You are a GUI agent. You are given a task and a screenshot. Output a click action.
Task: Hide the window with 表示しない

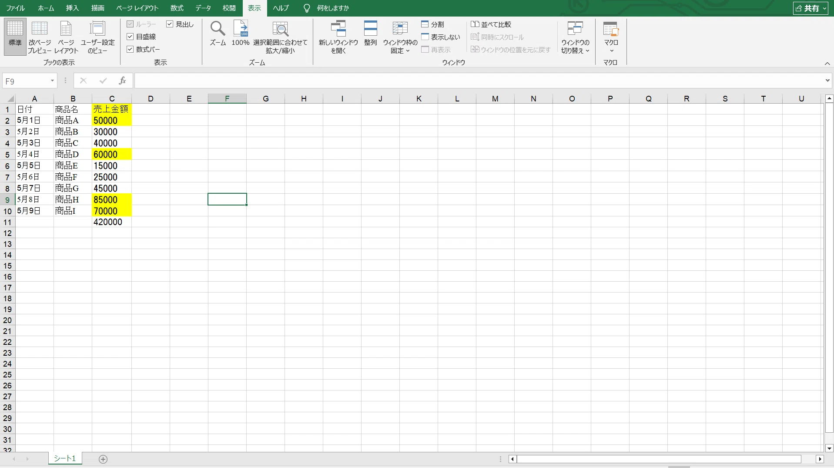tap(441, 37)
